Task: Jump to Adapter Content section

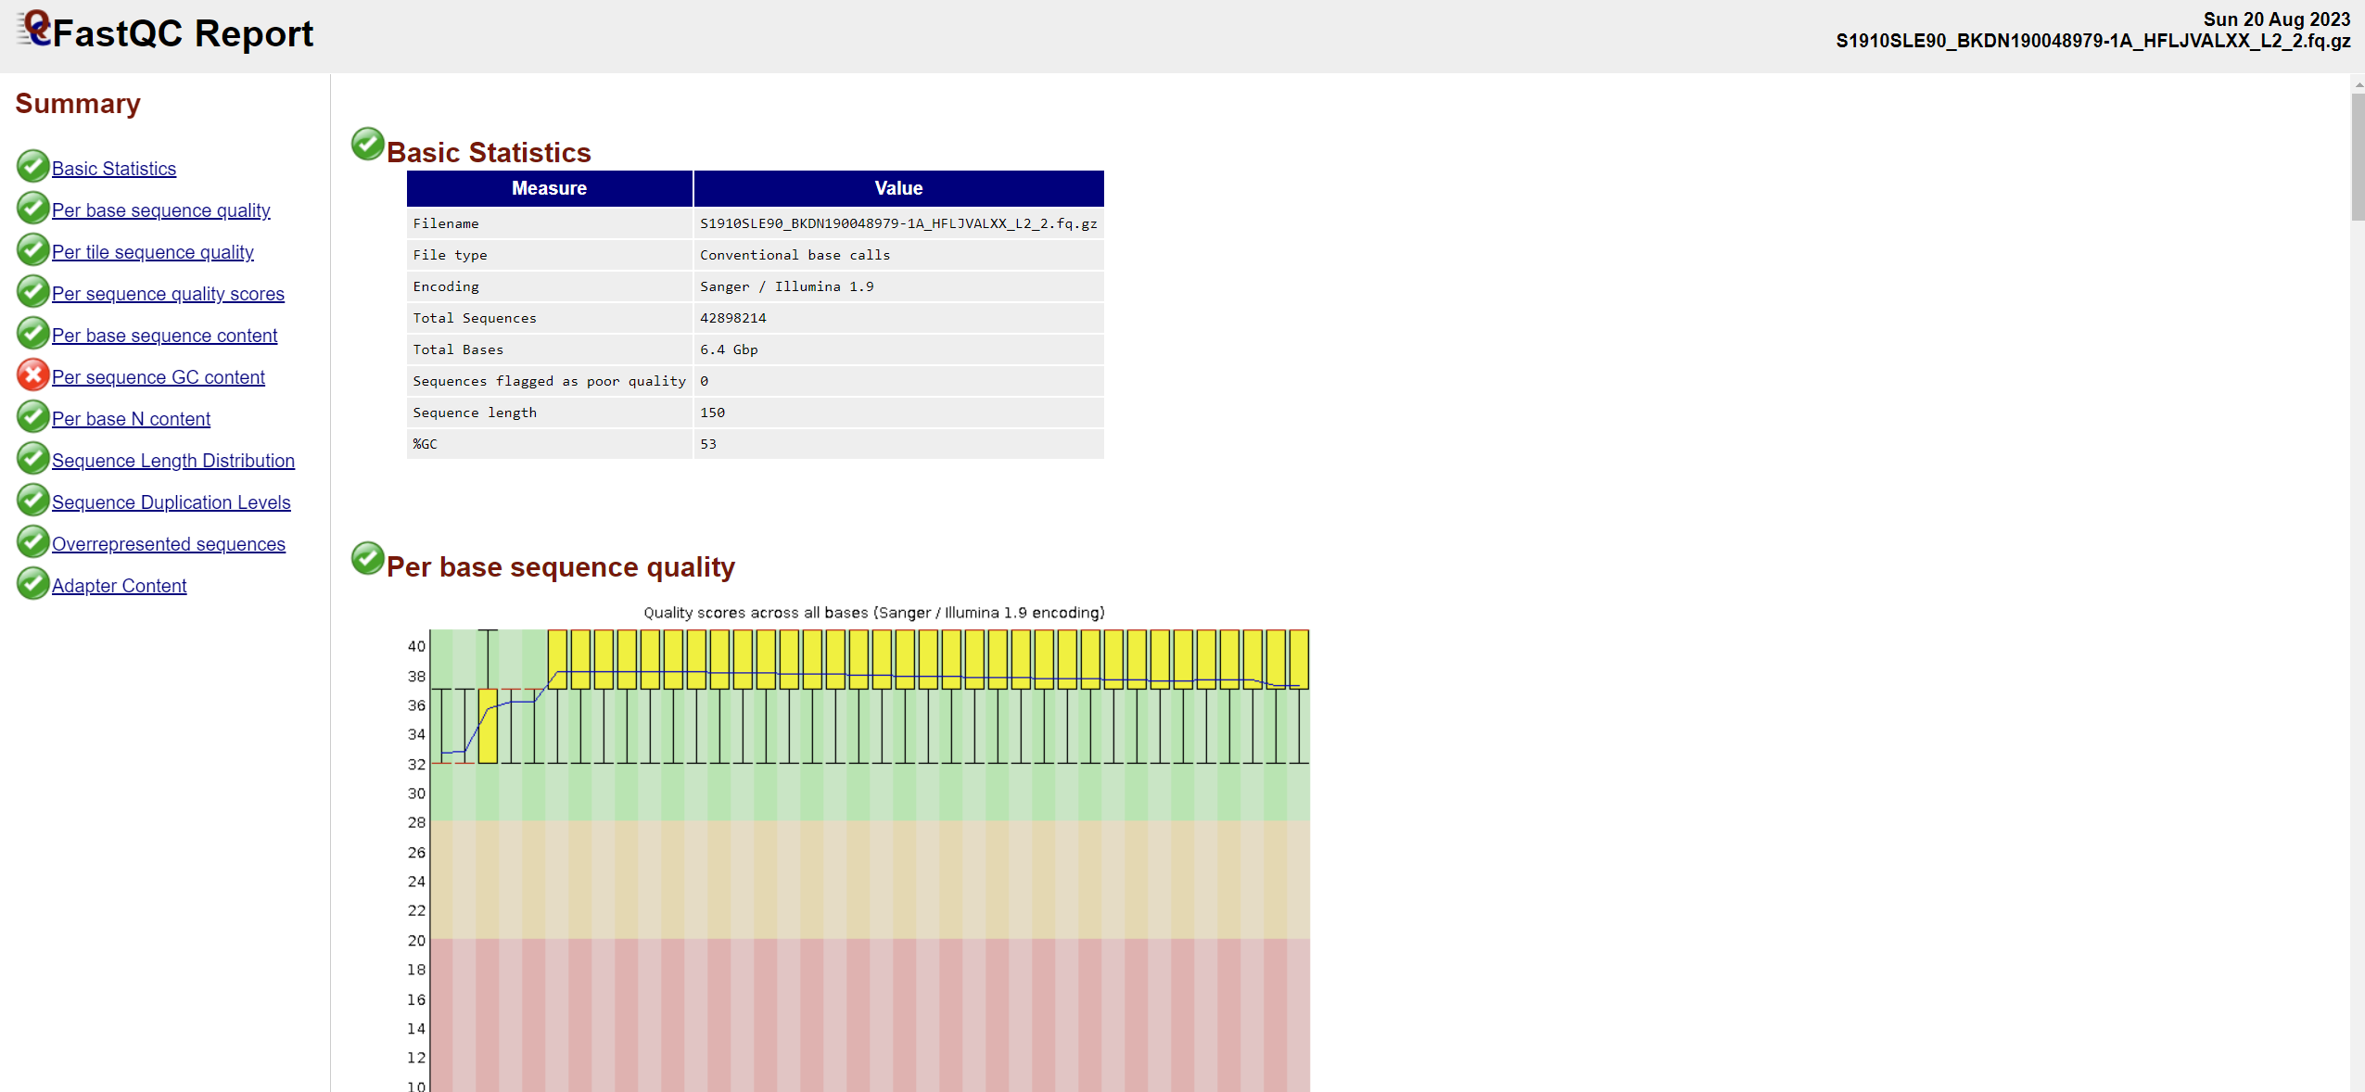Action: point(119,586)
